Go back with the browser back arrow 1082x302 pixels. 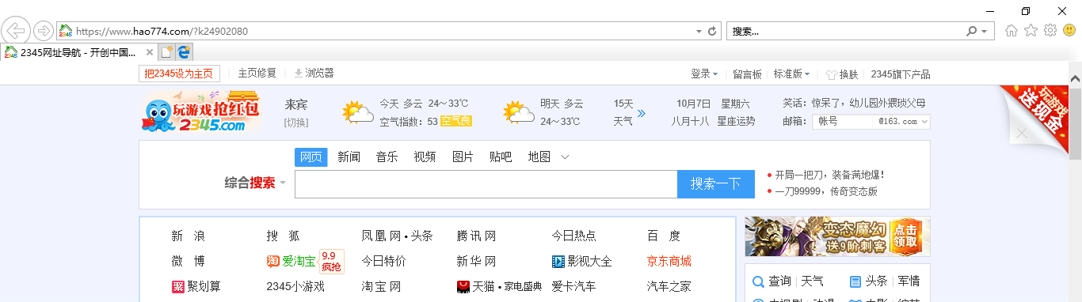click(x=16, y=31)
